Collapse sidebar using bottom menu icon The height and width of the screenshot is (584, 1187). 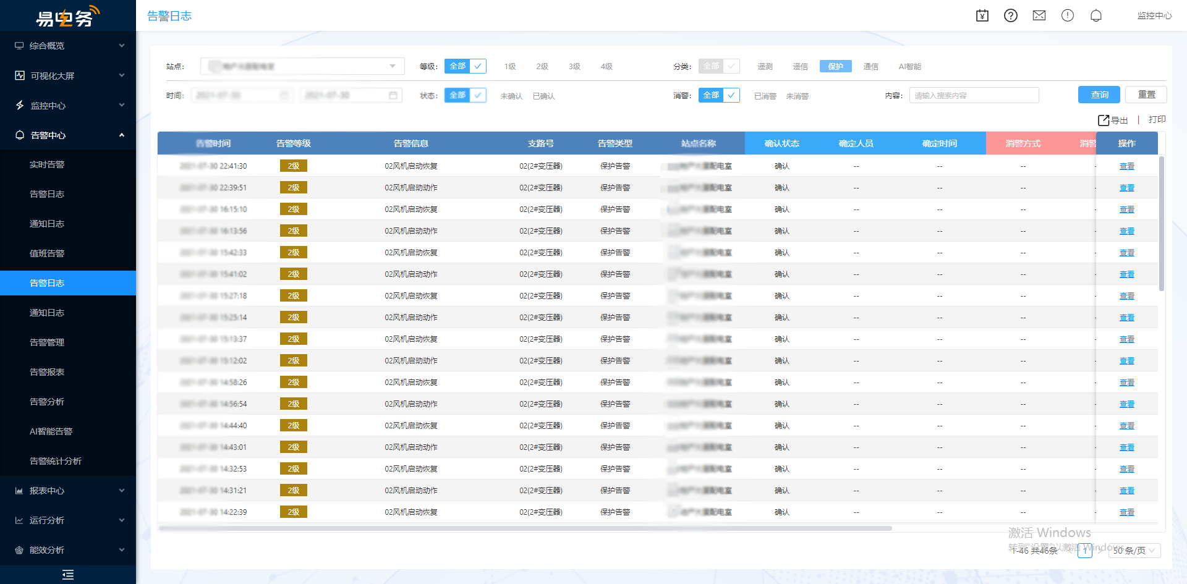click(68, 575)
